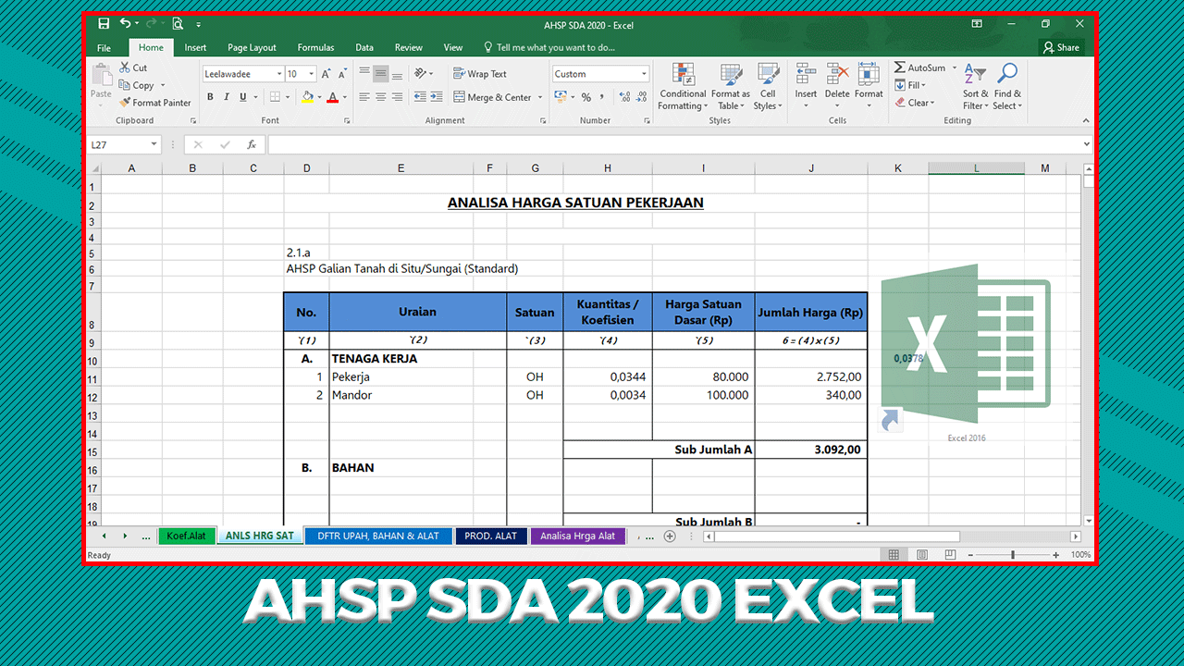Click the Undo arrow in quick access toolbar
Viewport: 1184px width, 666px height.
125,24
